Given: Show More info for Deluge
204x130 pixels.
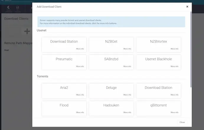Looking at the screenshot, I should pyautogui.click(x=127, y=95).
